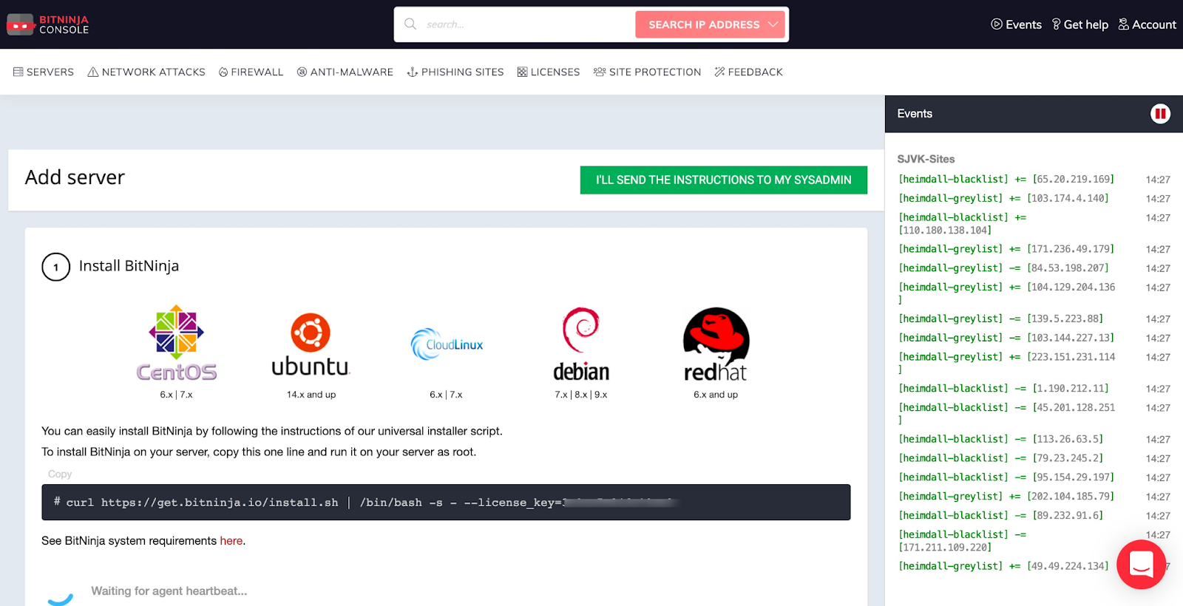Image resolution: width=1183 pixels, height=606 pixels.
Task: Select the Ubuntu logo
Action: tap(311, 344)
